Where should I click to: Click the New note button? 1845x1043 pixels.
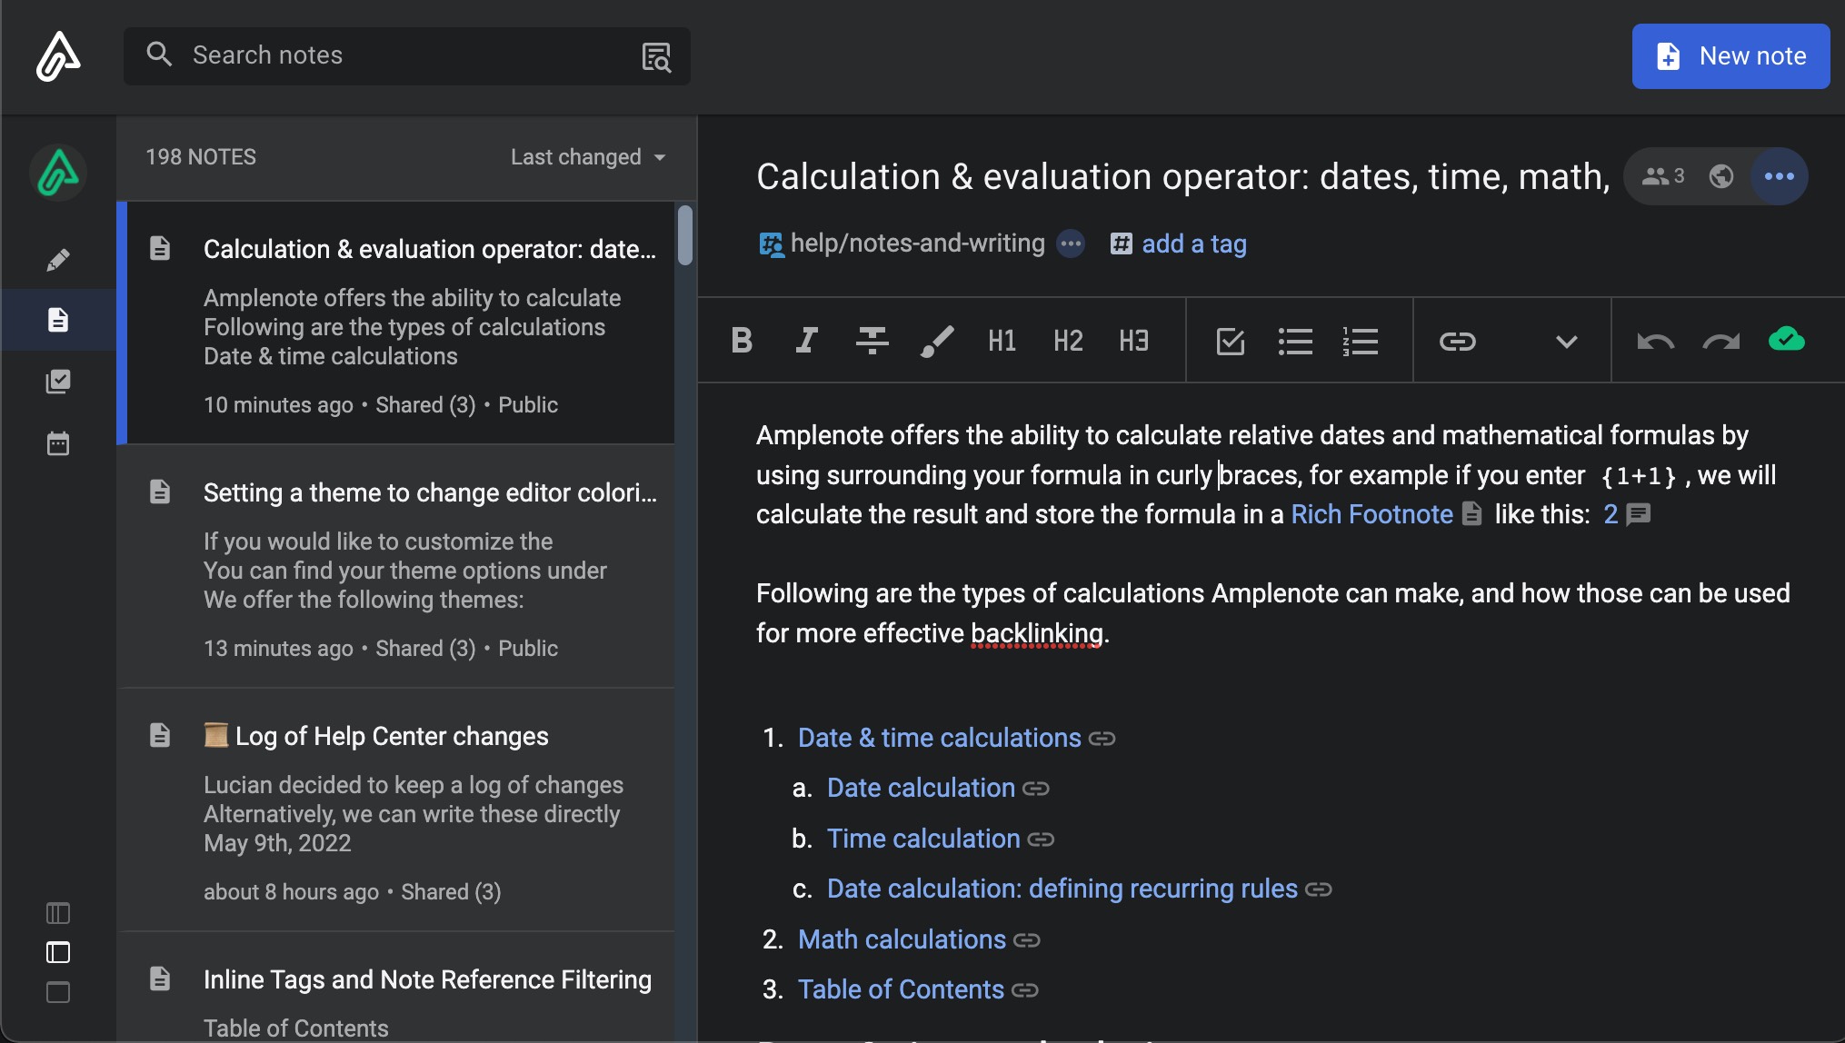[x=1730, y=56]
